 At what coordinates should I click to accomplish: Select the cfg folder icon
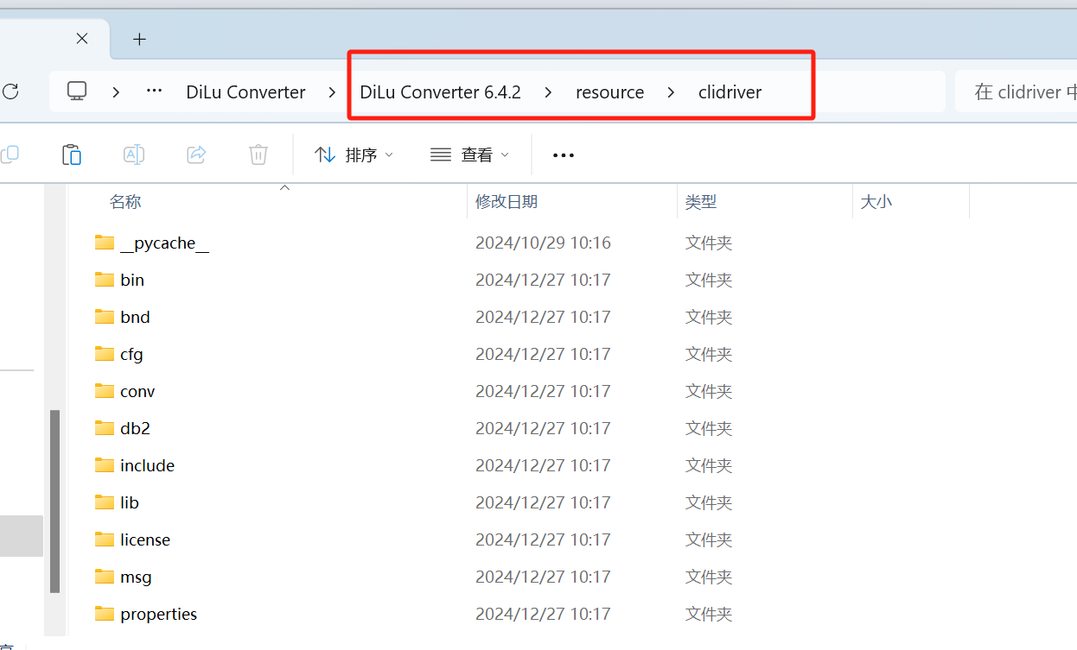(105, 354)
